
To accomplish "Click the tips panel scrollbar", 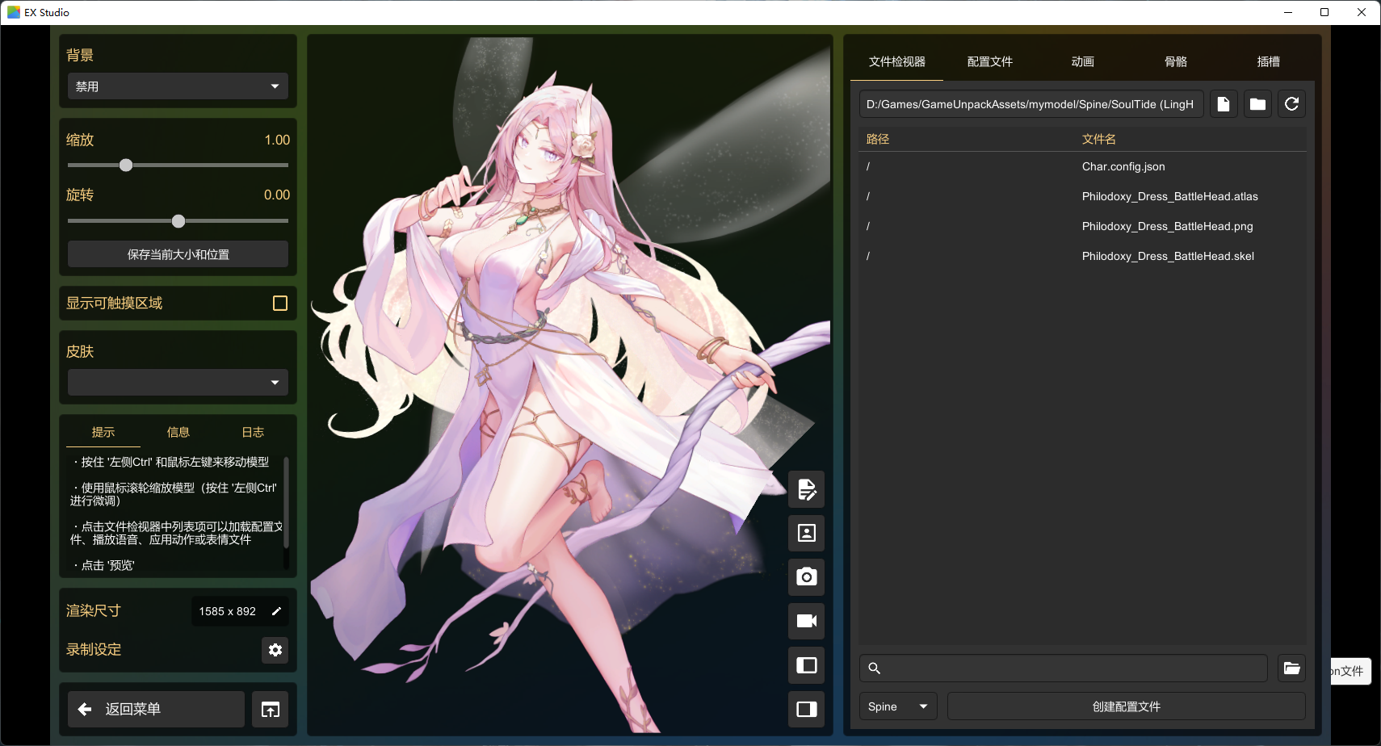I will click(x=286, y=504).
